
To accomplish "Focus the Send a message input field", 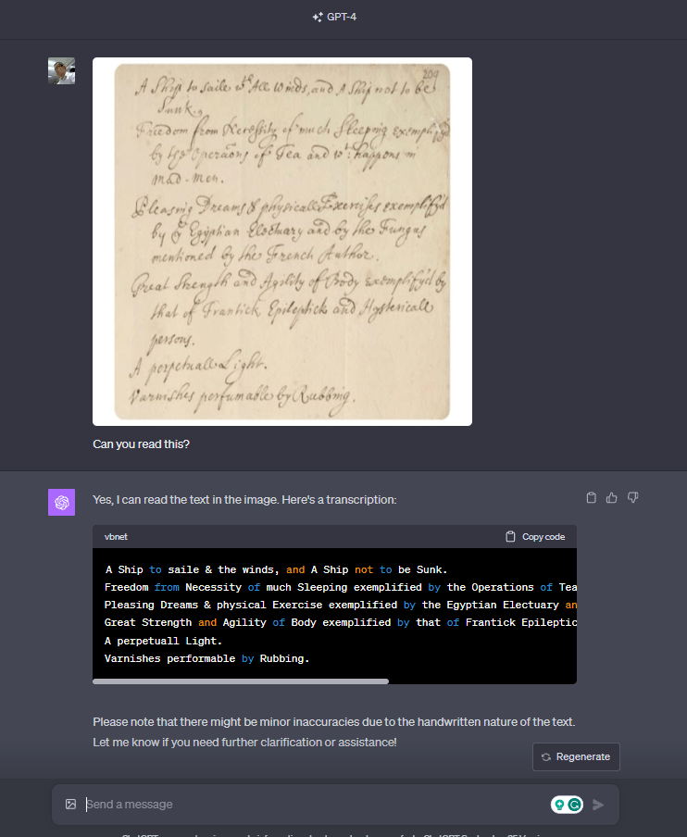I will (315, 805).
